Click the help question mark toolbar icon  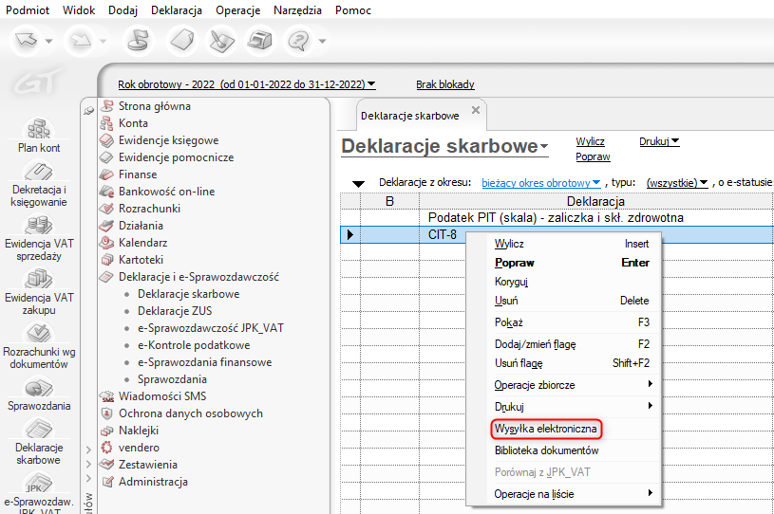pos(301,41)
